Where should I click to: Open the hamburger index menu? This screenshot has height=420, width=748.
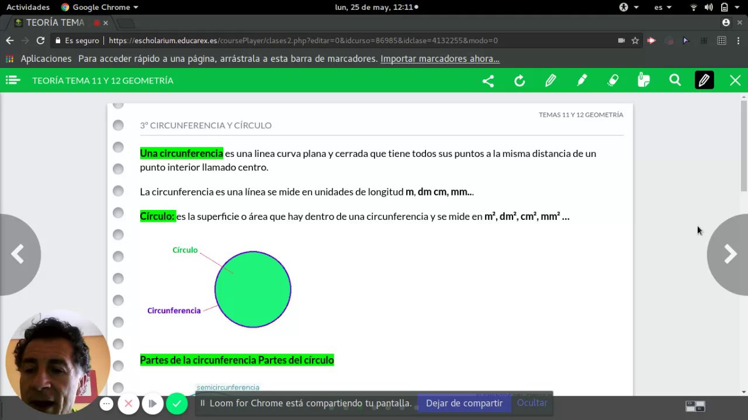[12, 80]
